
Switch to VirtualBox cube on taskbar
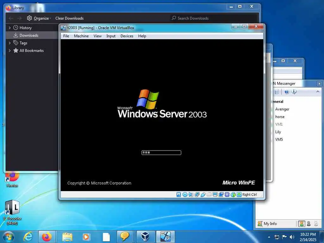[146, 237]
